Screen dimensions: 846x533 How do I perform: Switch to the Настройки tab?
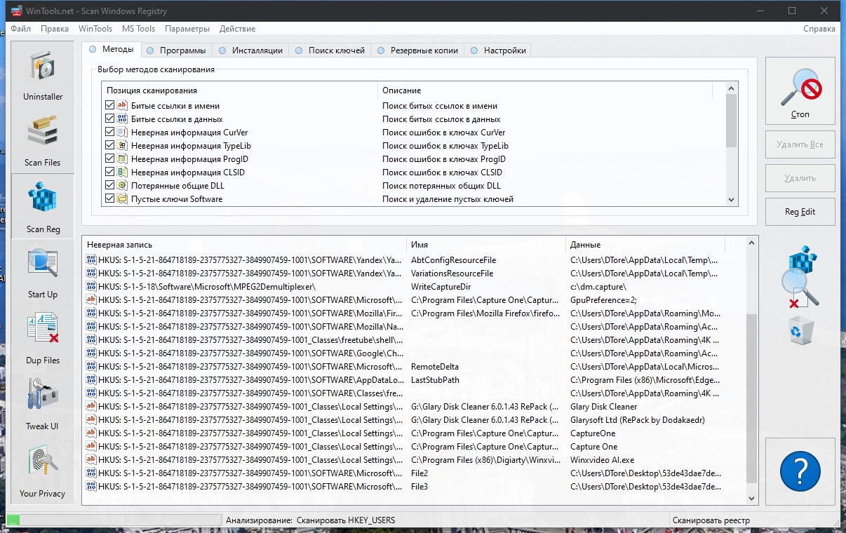pos(499,50)
